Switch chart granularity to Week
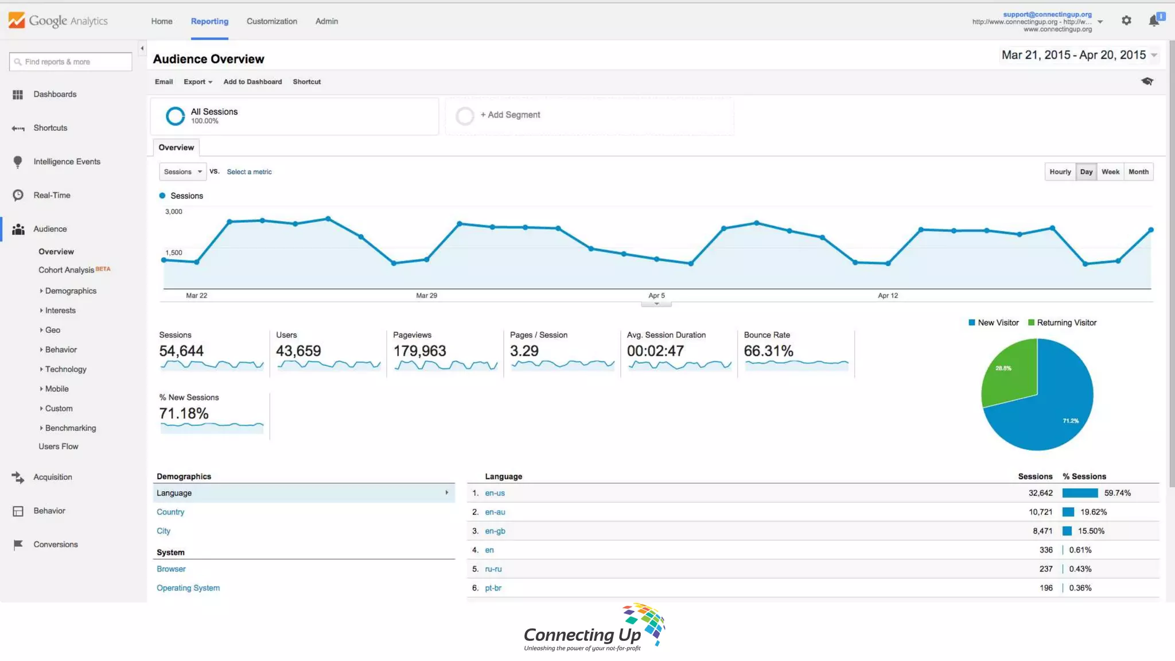 (1110, 172)
